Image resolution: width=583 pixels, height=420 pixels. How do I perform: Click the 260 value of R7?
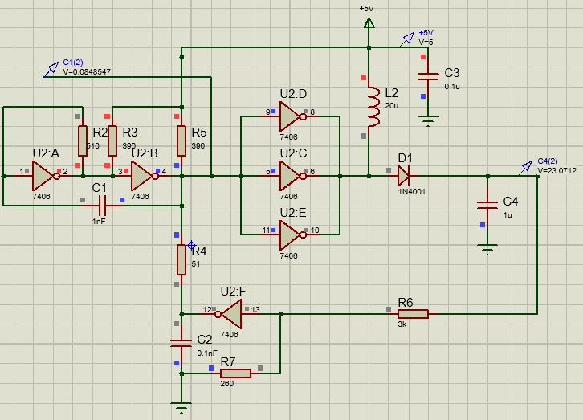pyautogui.click(x=226, y=384)
